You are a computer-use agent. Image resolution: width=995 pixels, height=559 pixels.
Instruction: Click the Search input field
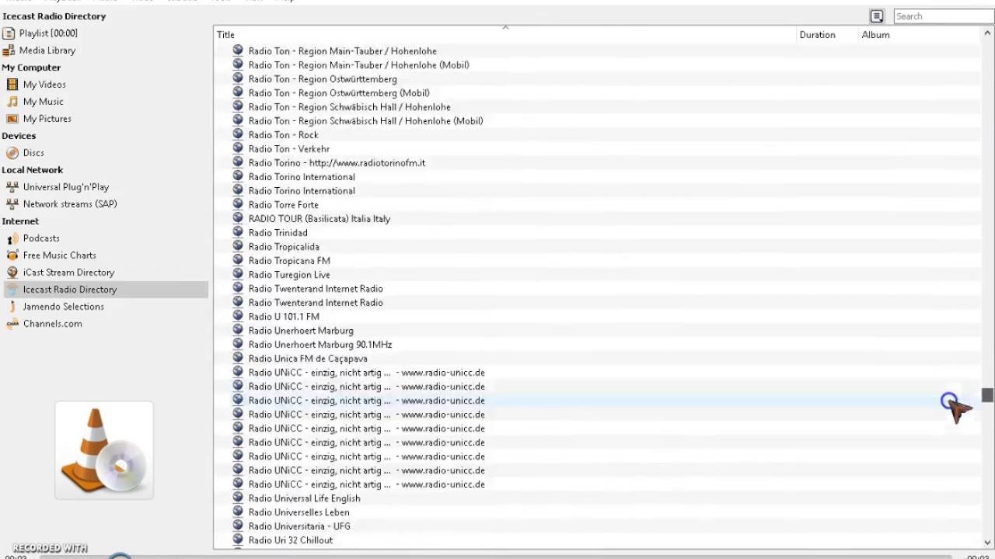click(944, 16)
